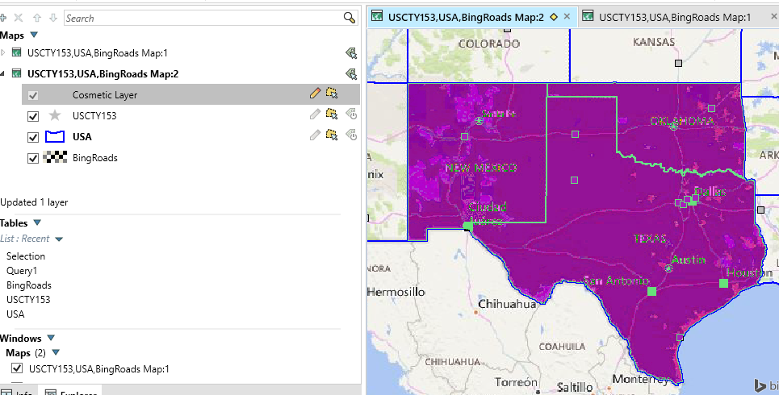779x395 pixels.
Task: Toggle the editable pencil on USCTY153 layer
Action: click(315, 114)
